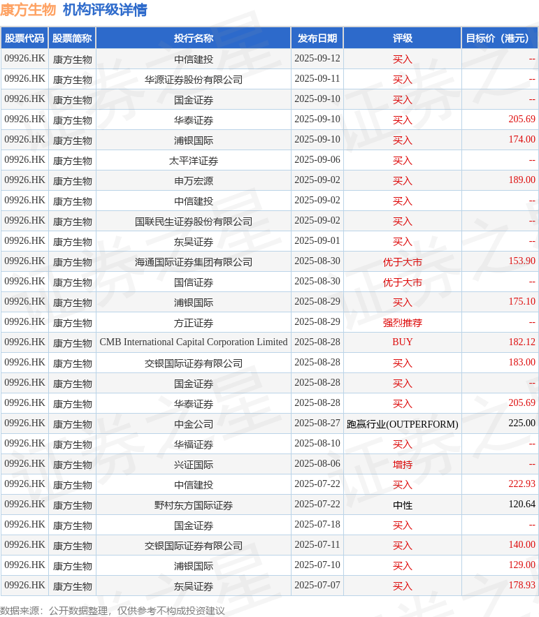Click target price 183.00
This screenshot has height=617, width=539.
point(522,363)
